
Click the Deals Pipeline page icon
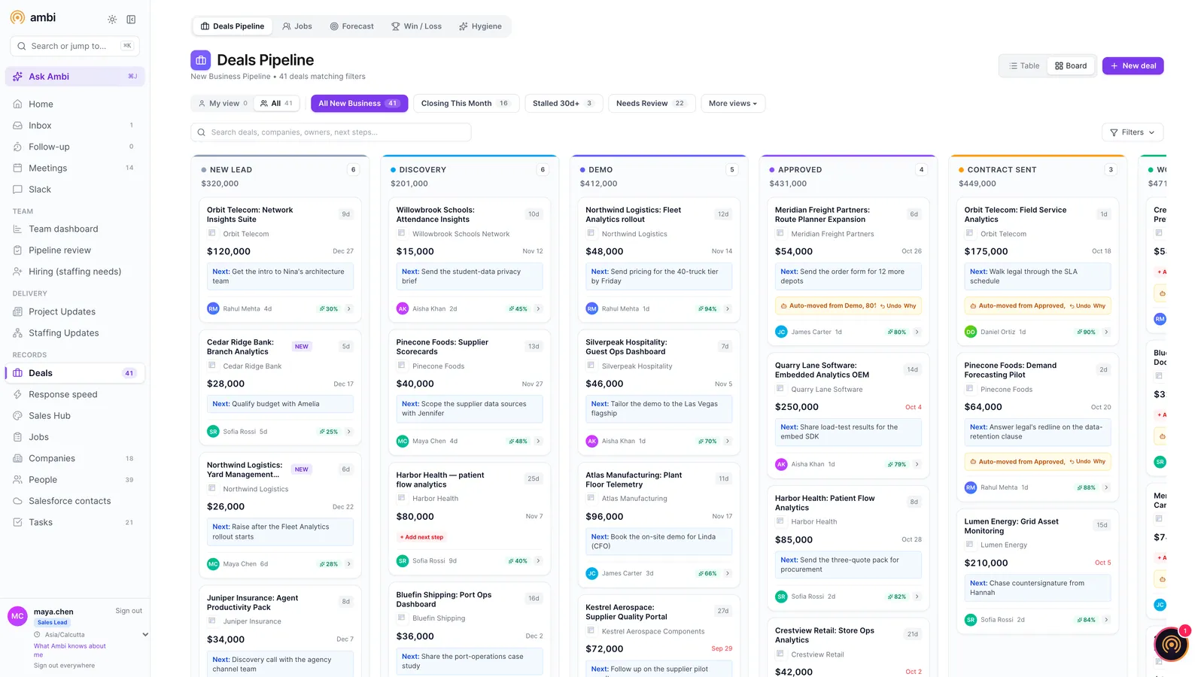click(x=200, y=59)
